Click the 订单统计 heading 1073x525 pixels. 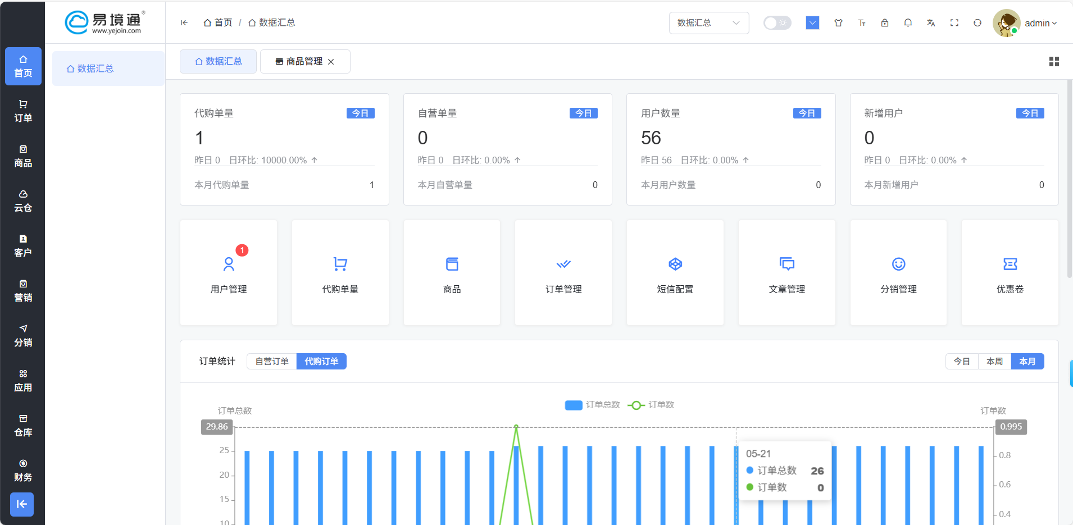(217, 361)
